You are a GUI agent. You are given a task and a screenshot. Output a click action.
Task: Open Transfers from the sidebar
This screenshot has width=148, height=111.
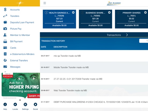point(15,16)
